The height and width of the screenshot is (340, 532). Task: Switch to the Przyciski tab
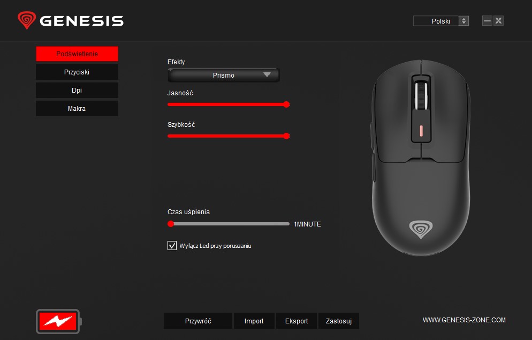pyautogui.click(x=77, y=72)
